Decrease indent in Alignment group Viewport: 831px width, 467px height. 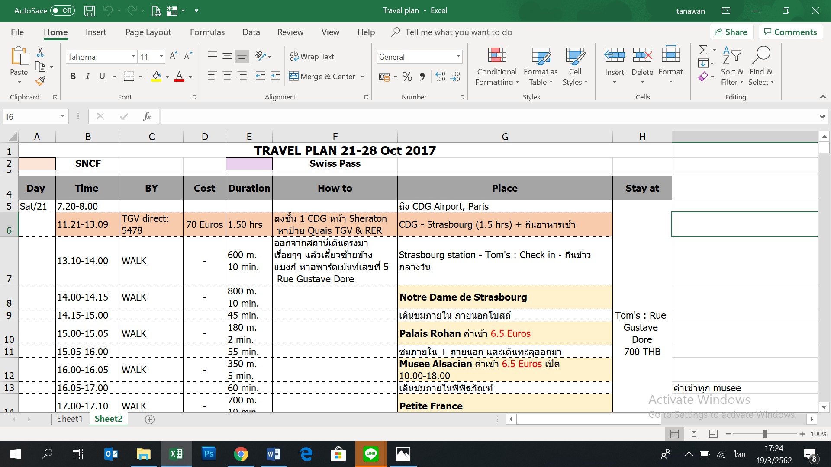(261, 77)
